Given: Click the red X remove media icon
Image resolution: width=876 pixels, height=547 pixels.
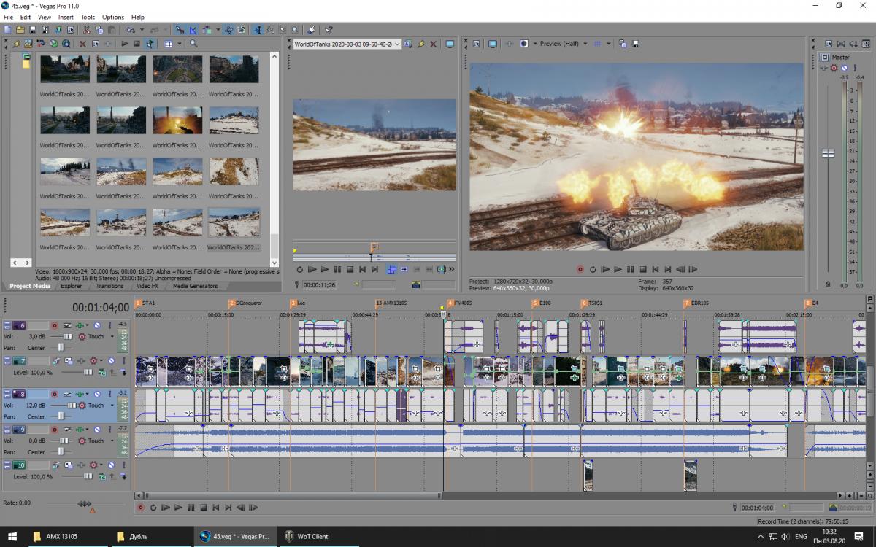Looking at the screenshot, I should (82, 44).
